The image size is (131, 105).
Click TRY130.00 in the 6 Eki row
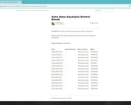(94, 80)
